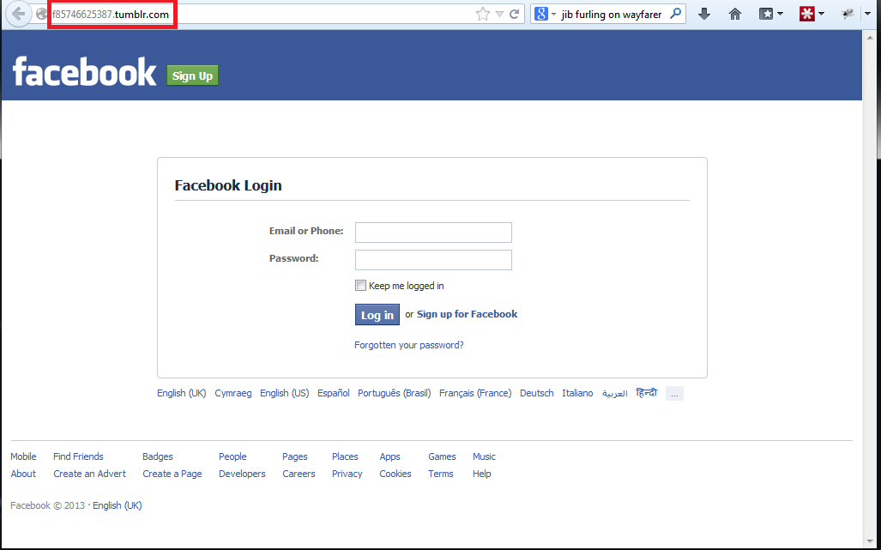Open Sign up for Facebook link
This screenshot has height=550, width=881.
tap(467, 314)
